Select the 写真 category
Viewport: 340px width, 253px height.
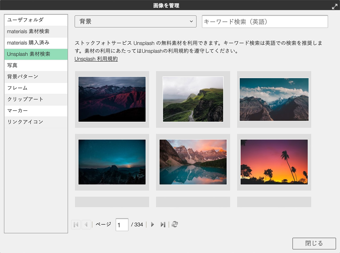36,65
